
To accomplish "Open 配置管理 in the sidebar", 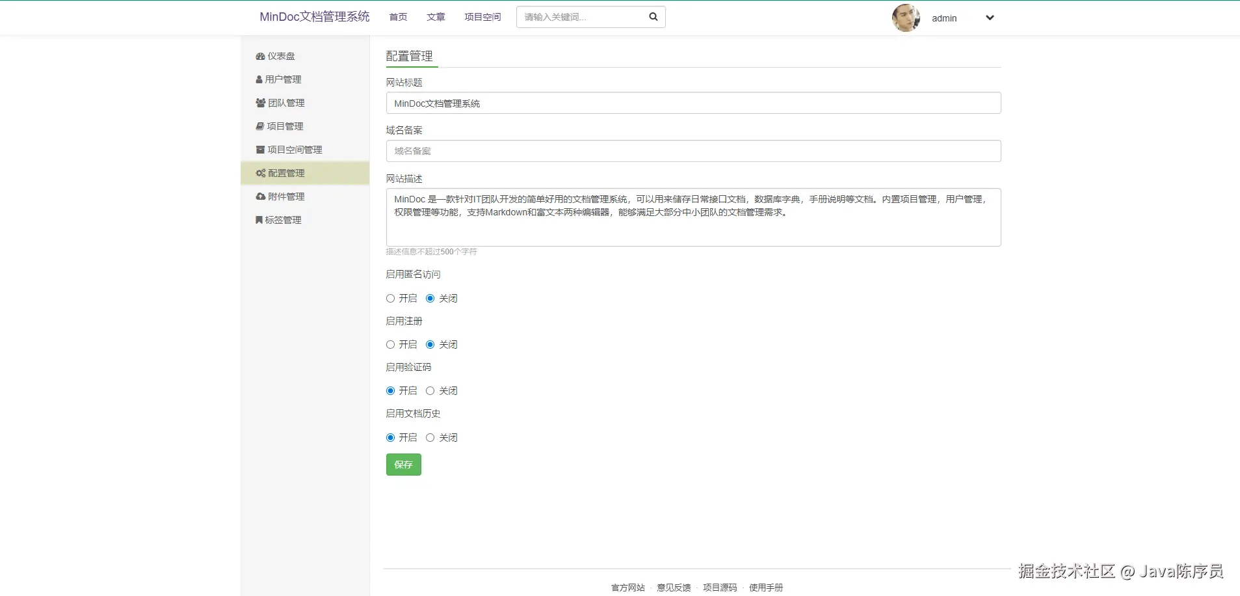I will [305, 173].
